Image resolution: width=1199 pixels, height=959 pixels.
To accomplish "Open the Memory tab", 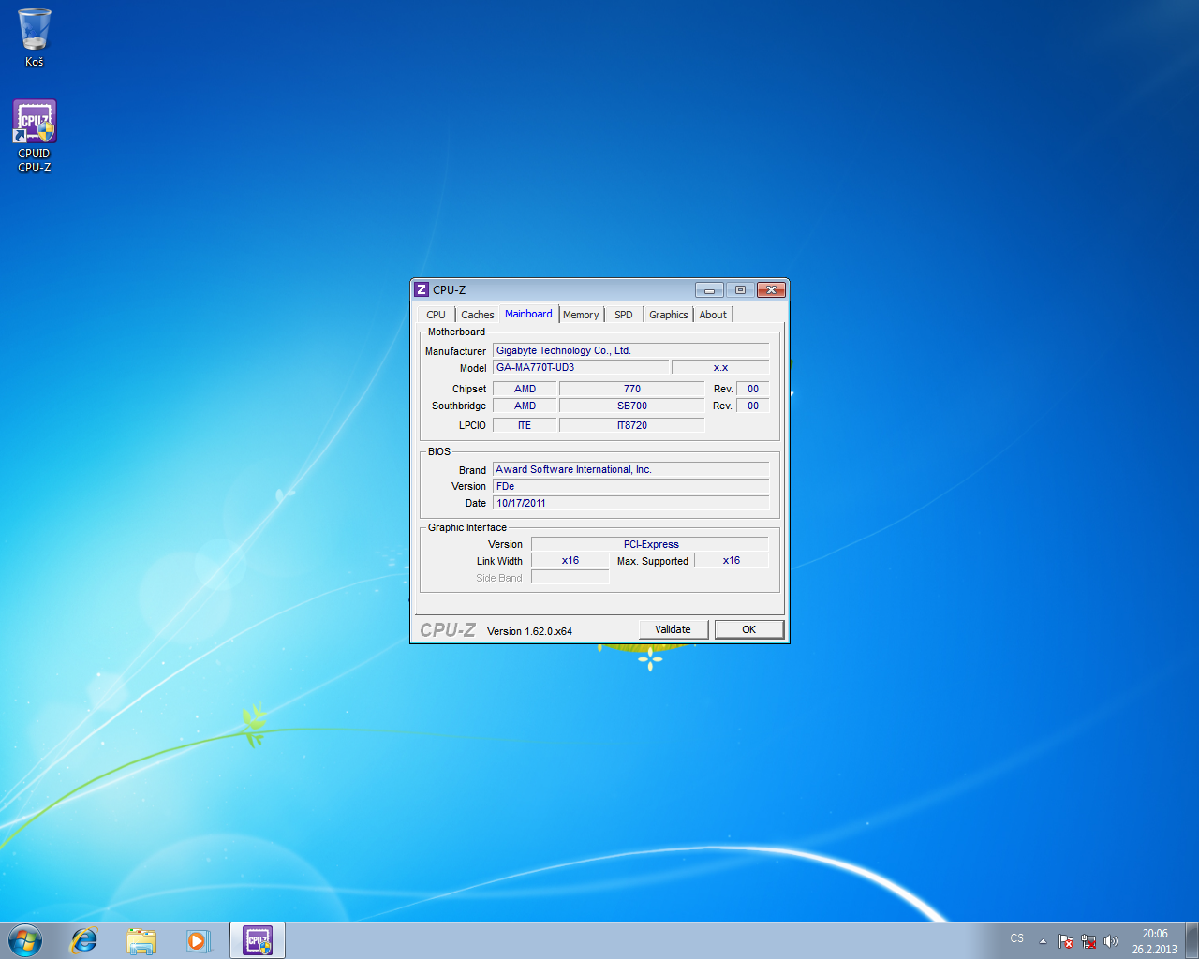I will tap(581, 315).
